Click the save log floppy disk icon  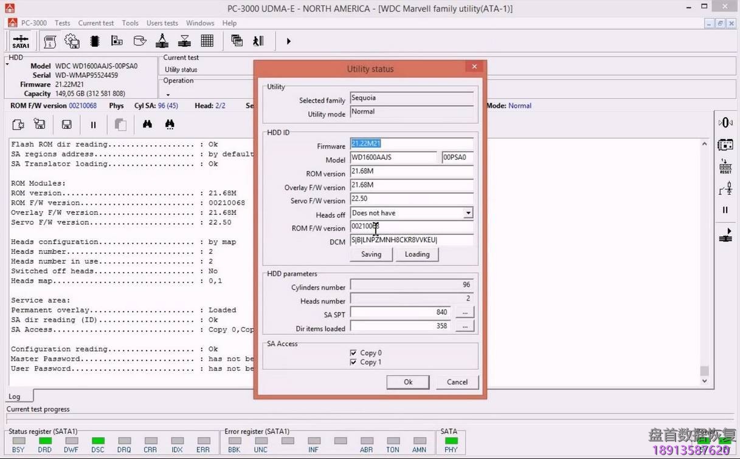point(66,124)
